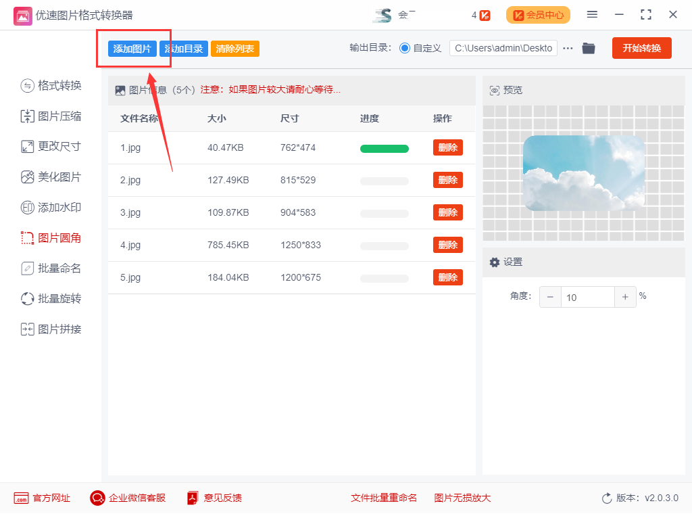Select 添加水印 in the sidebar
Screen dimensions: 692x514
pos(51,208)
